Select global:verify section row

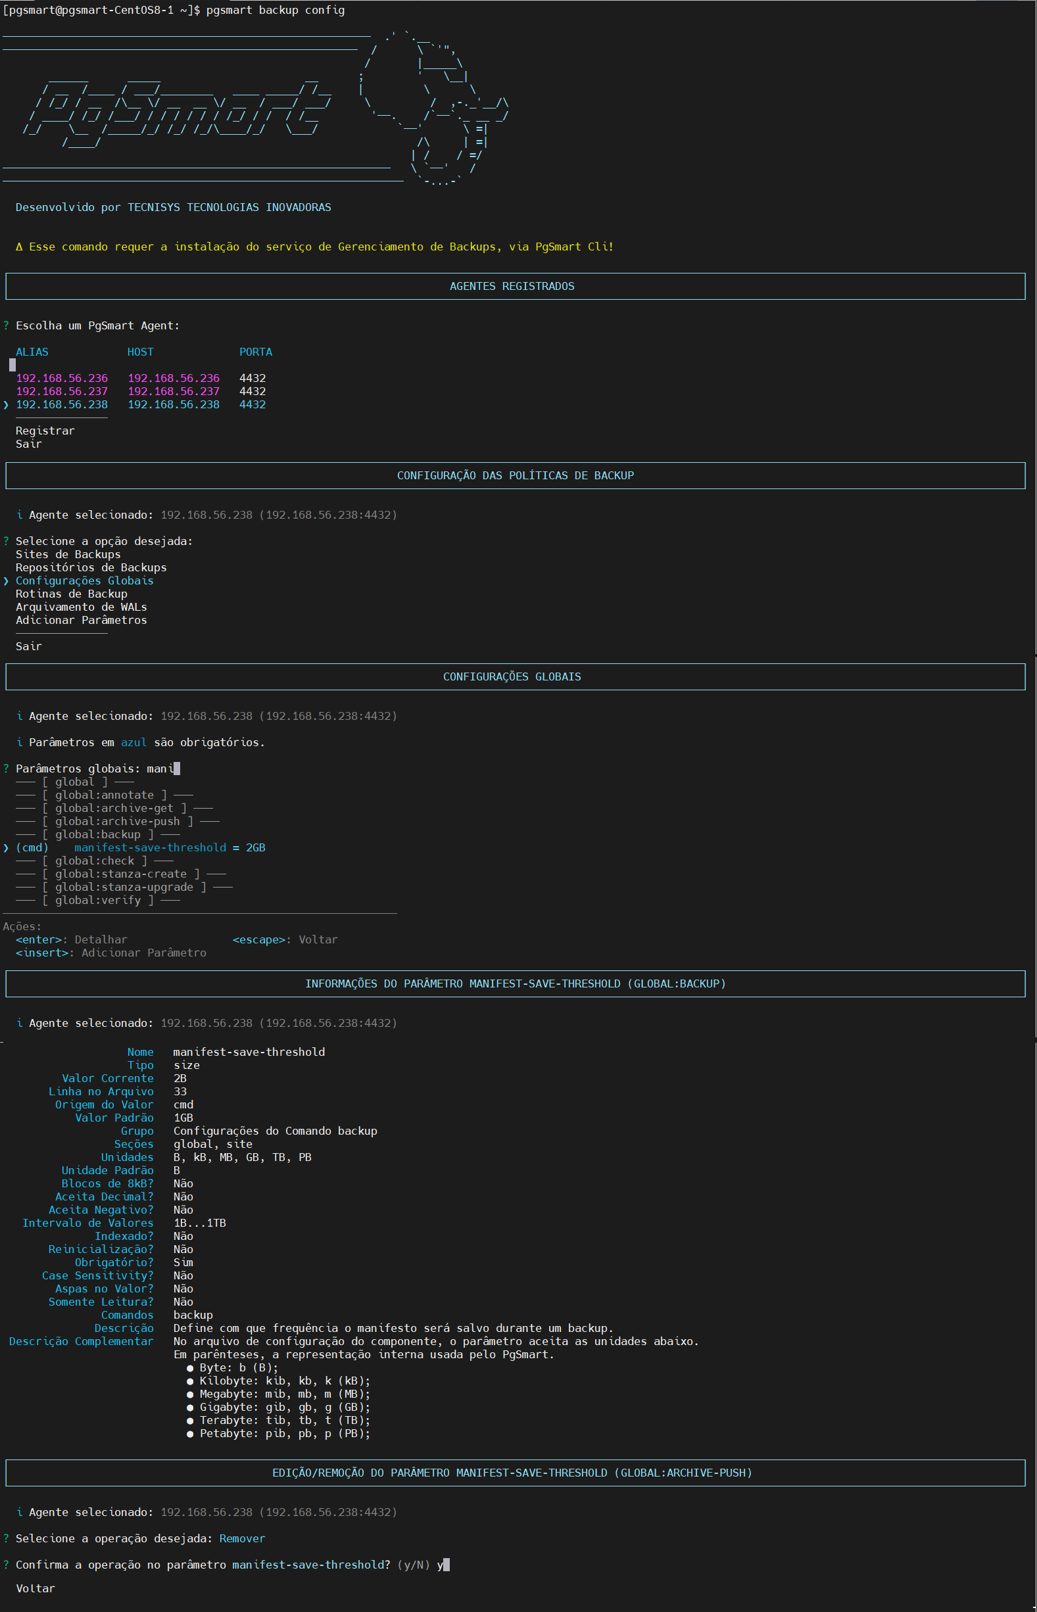(x=97, y=901)
